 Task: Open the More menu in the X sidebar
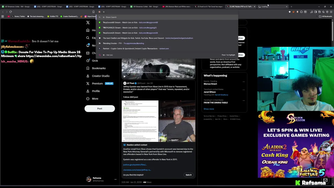point(92,99)
